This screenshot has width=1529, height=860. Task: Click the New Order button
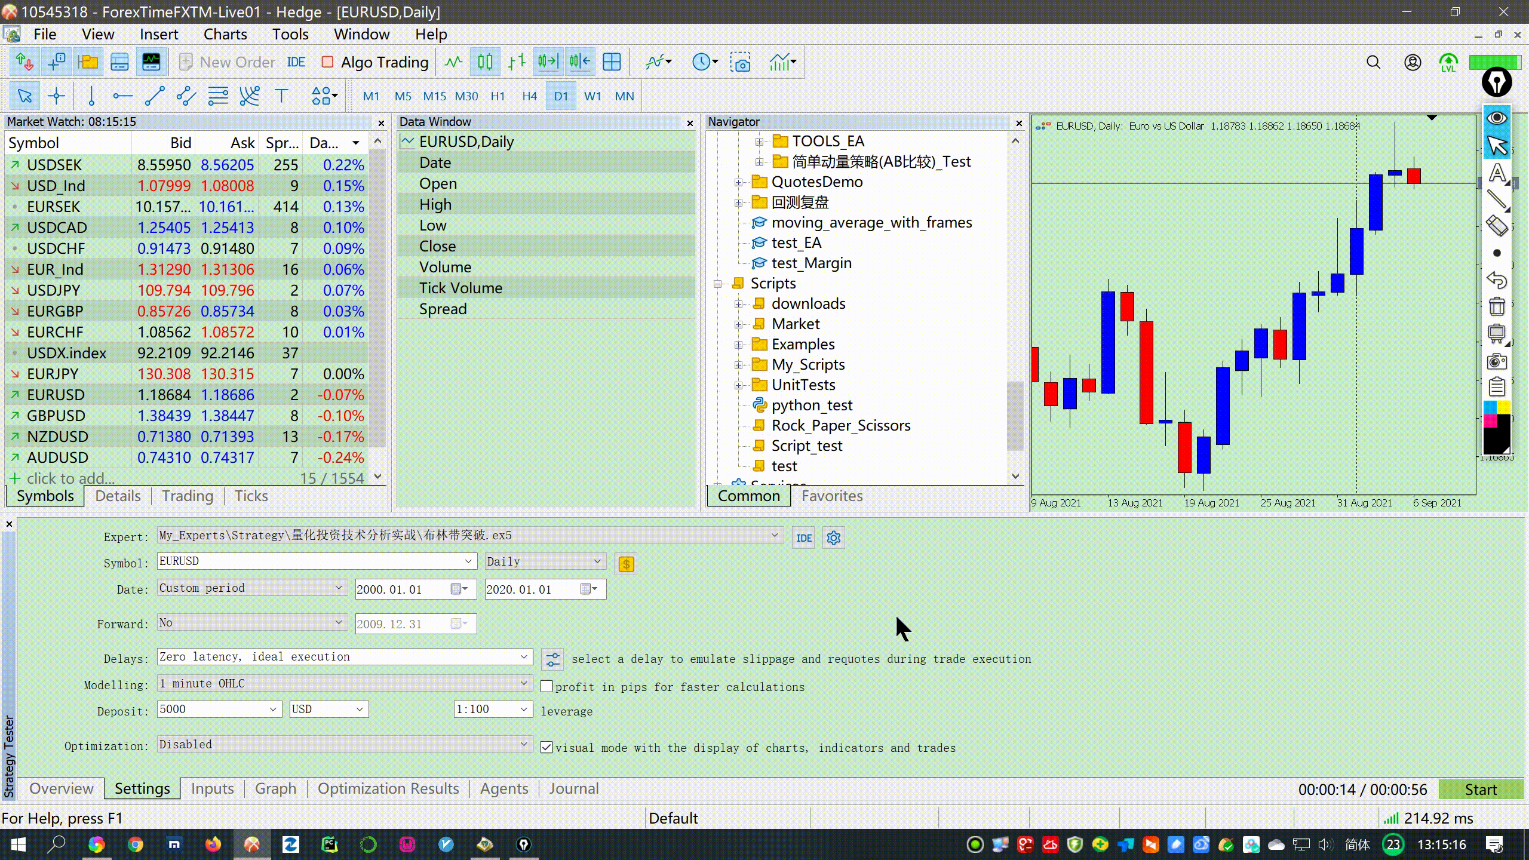point(228,62)
